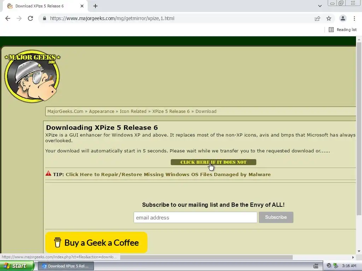Click the vertical scrollbar thumb
The height and width of the screenshot is (271, 362).
[x=359, y=129]
